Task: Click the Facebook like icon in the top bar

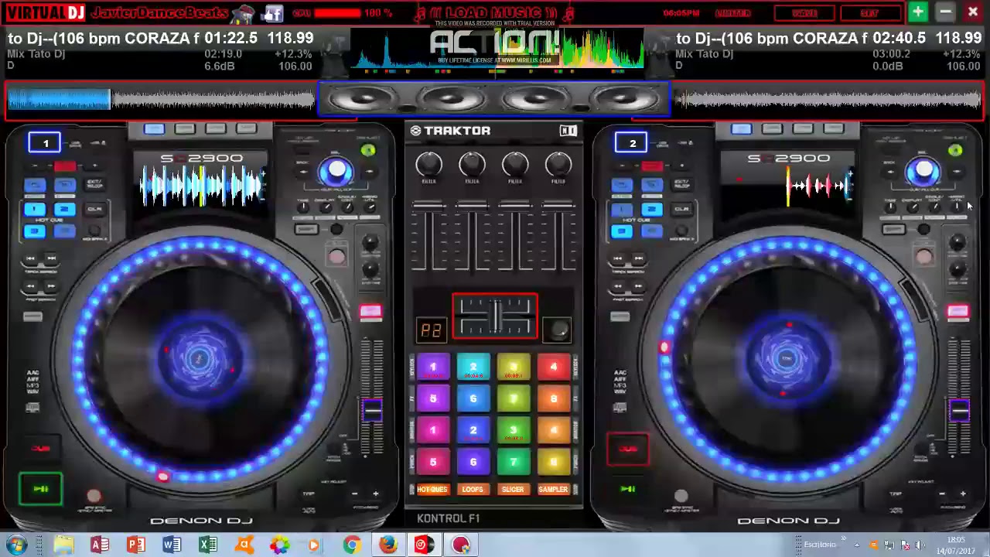Action: tap(272, 13)
